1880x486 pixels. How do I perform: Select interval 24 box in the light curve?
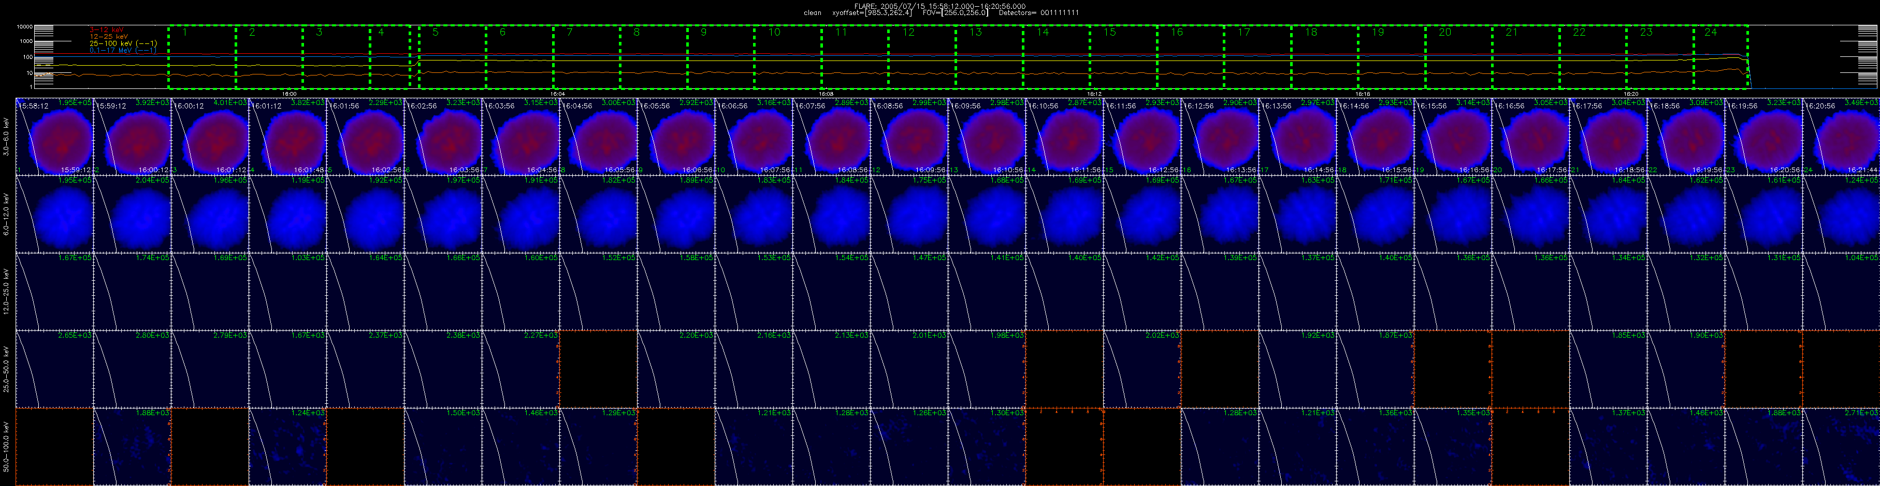point(1722,57)
